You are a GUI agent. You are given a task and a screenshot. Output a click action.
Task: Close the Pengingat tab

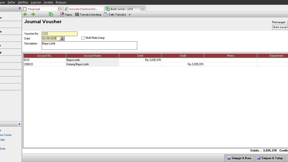(x=59, y=9)
